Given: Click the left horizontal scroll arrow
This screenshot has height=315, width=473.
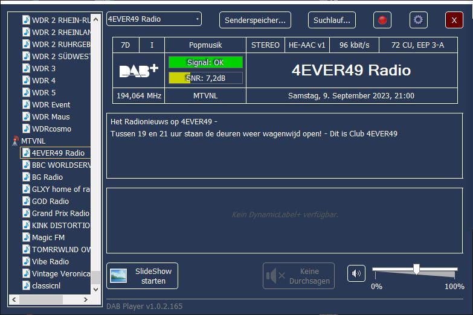Looking at the screenshot, I should click(14, 299).
